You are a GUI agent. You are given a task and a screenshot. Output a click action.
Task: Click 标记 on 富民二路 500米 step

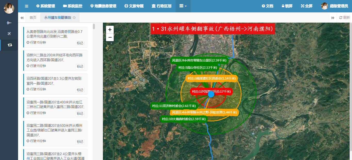click(80, 142)
